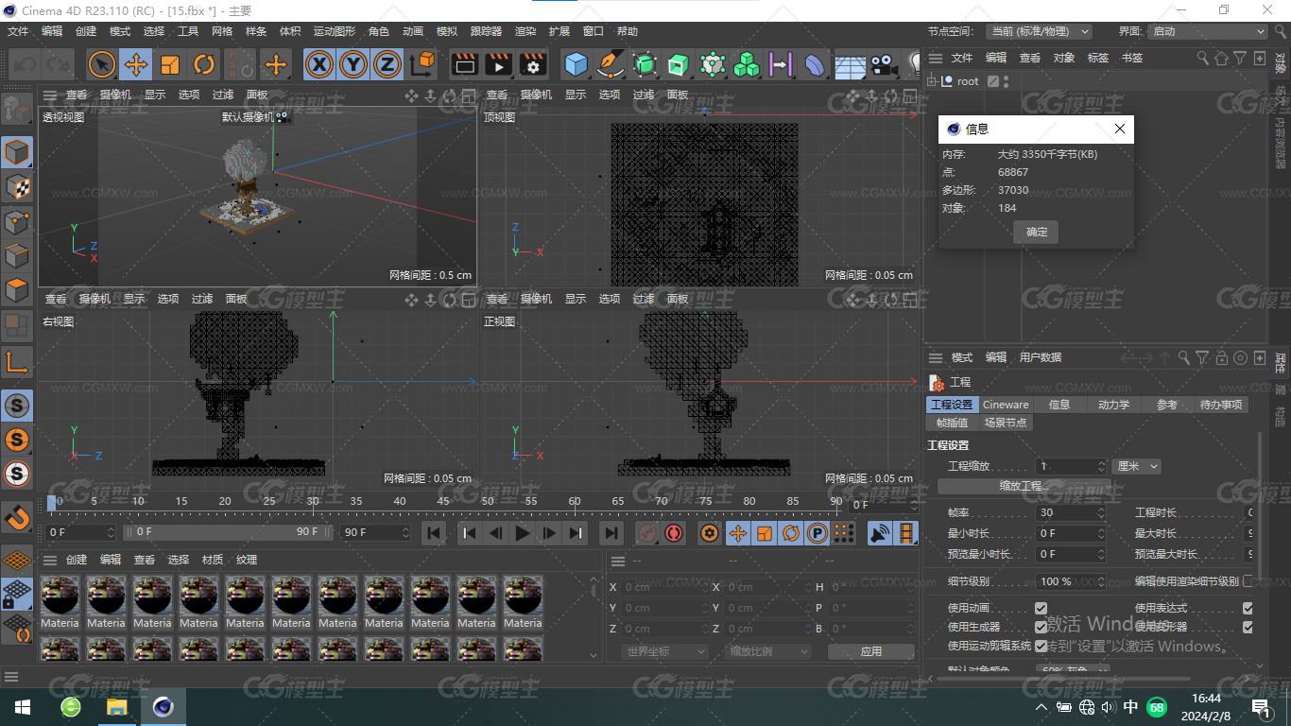Image resolution: width=1291 pixels, height=726 pixels.
Task: Click frame 45 on the timeline ruler
Action: pyautogui.click(x=443, y=501)
